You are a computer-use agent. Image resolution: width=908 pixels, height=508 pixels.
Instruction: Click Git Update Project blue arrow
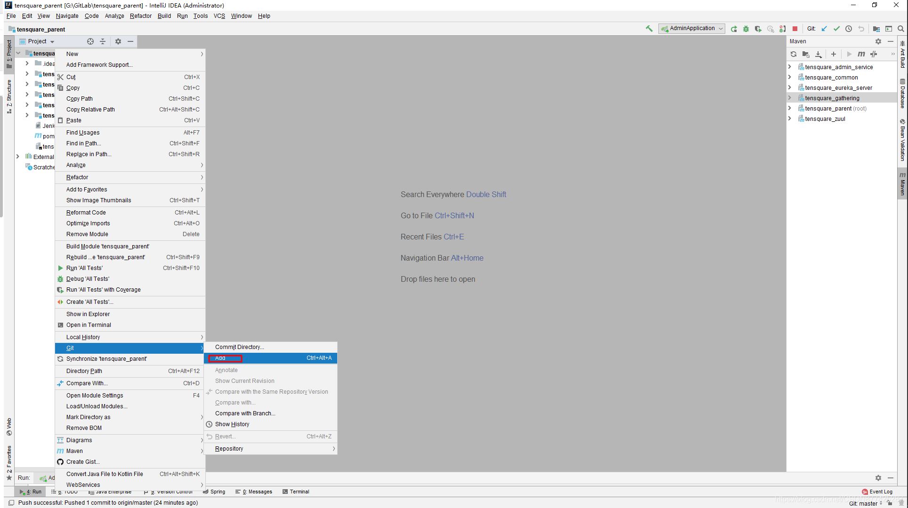pos(824,29)
